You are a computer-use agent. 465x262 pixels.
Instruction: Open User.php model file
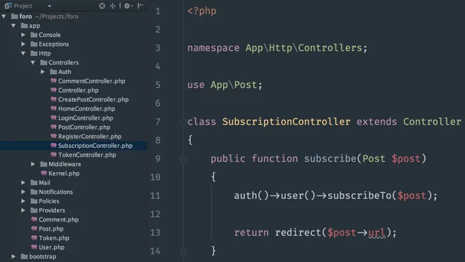click(x=51, y=247)
